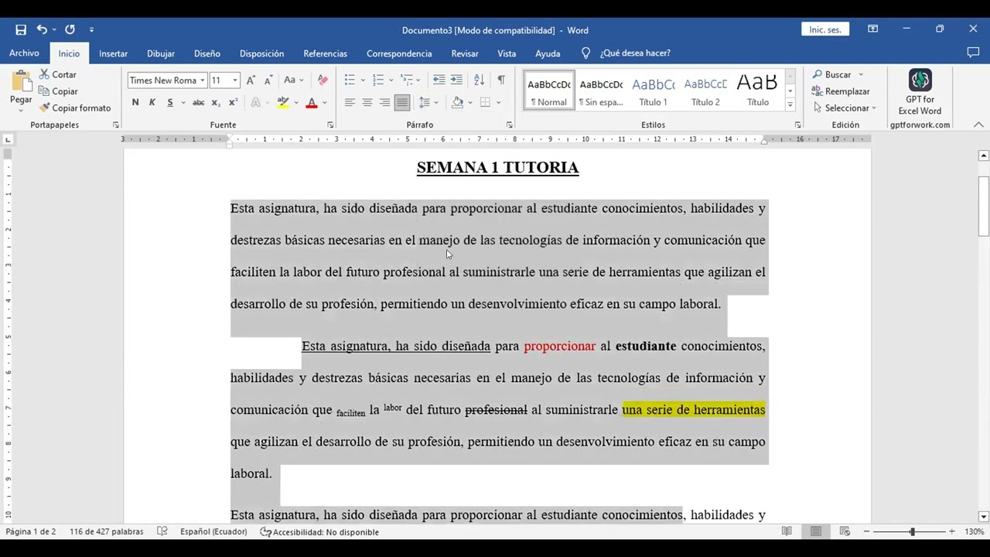Sort the selected text

pyautogui.click(x=479, y=80)
